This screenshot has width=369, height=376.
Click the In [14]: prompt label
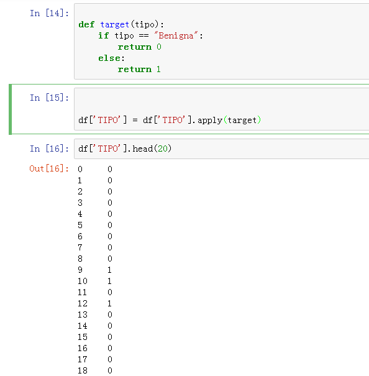click(49, 13)
